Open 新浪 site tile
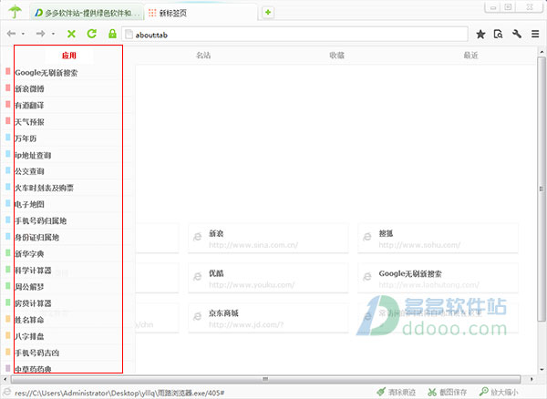 [268, 239]
